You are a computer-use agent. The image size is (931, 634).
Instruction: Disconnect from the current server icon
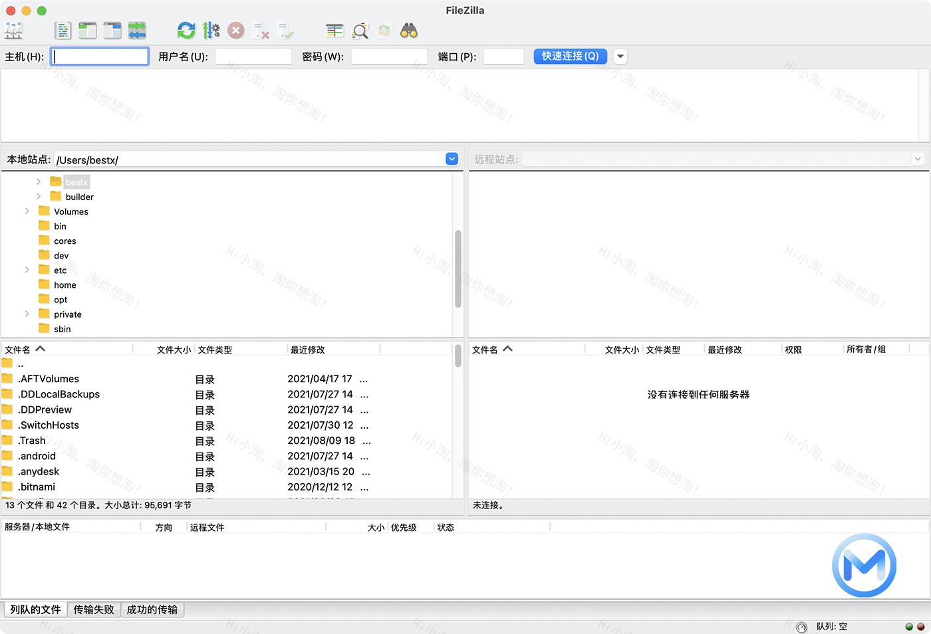tap(261, 31)
